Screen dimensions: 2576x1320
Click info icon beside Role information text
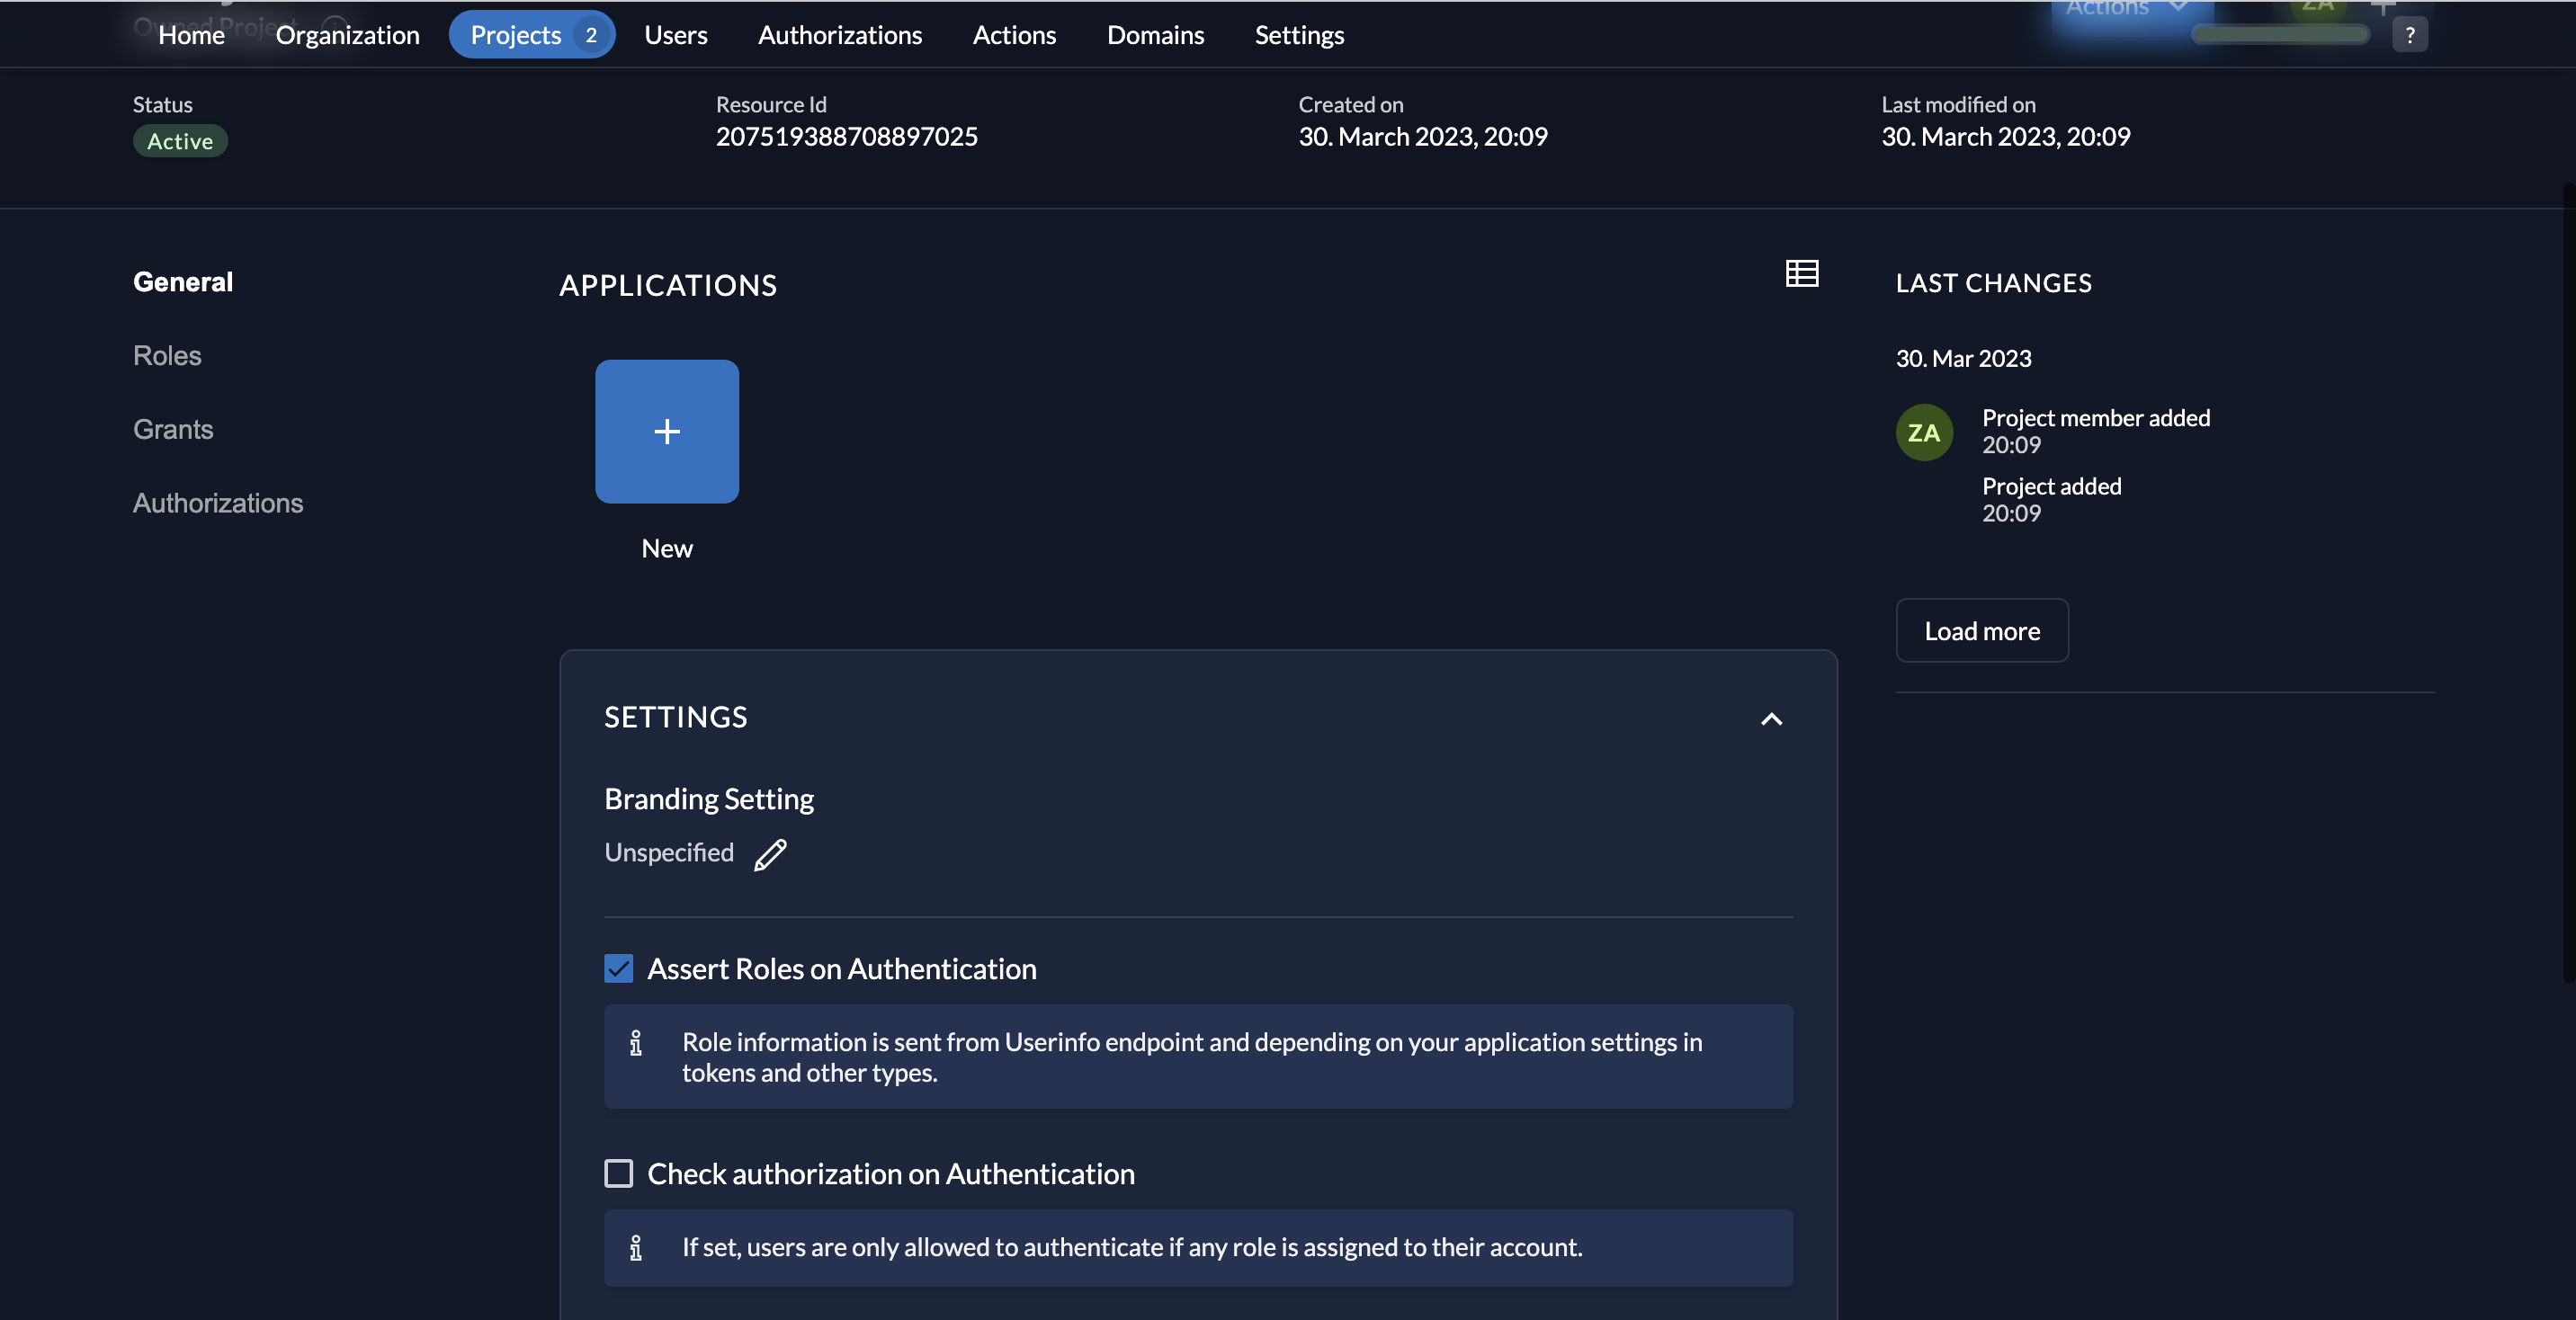(x=636, y=1043)
